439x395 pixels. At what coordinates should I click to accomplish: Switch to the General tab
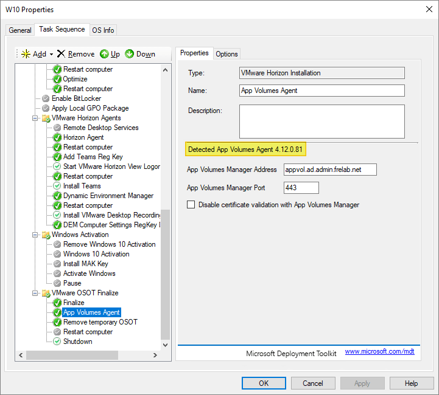[20, 30]
